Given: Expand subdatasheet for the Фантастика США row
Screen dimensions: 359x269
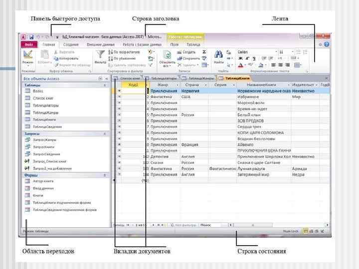Looking at the screenshot, I should point(119,97).
